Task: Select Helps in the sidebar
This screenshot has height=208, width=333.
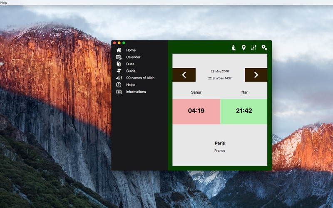Action: [131, 85]
